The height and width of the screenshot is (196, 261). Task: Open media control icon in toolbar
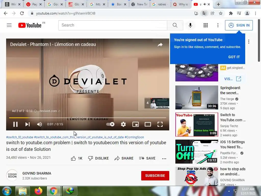point(239,13)
